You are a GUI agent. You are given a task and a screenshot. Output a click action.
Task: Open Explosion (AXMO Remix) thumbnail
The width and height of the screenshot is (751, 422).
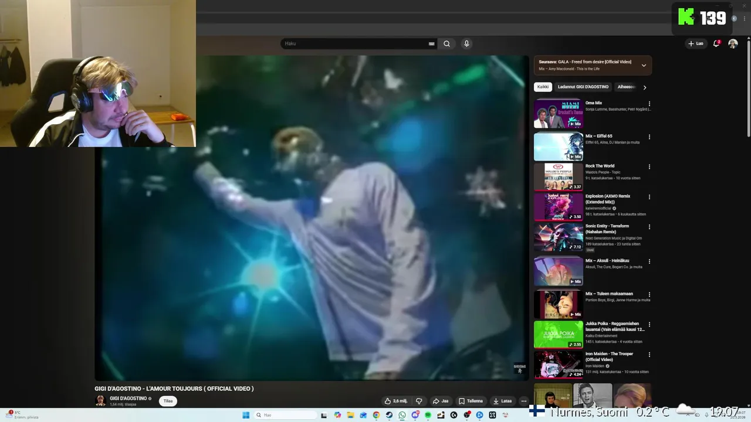(x=559, y=206)
